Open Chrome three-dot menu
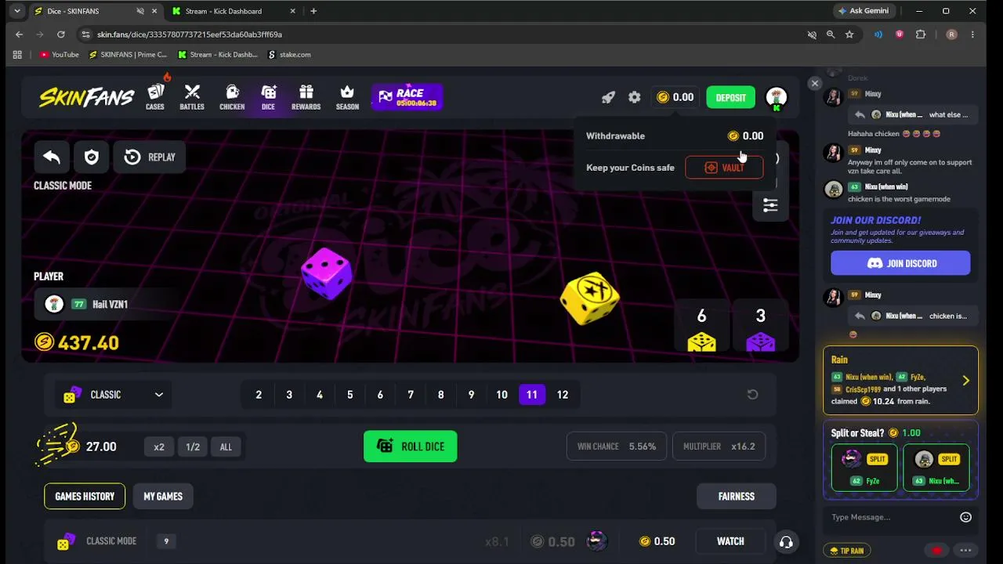The width and height of the screenshot is (1003, 564). 972,34
